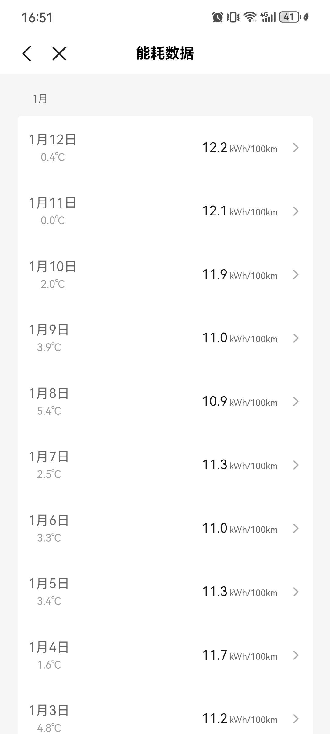330x734 pixels.
Task: Tap the alarm clock status icon
Action: [217, 17]
